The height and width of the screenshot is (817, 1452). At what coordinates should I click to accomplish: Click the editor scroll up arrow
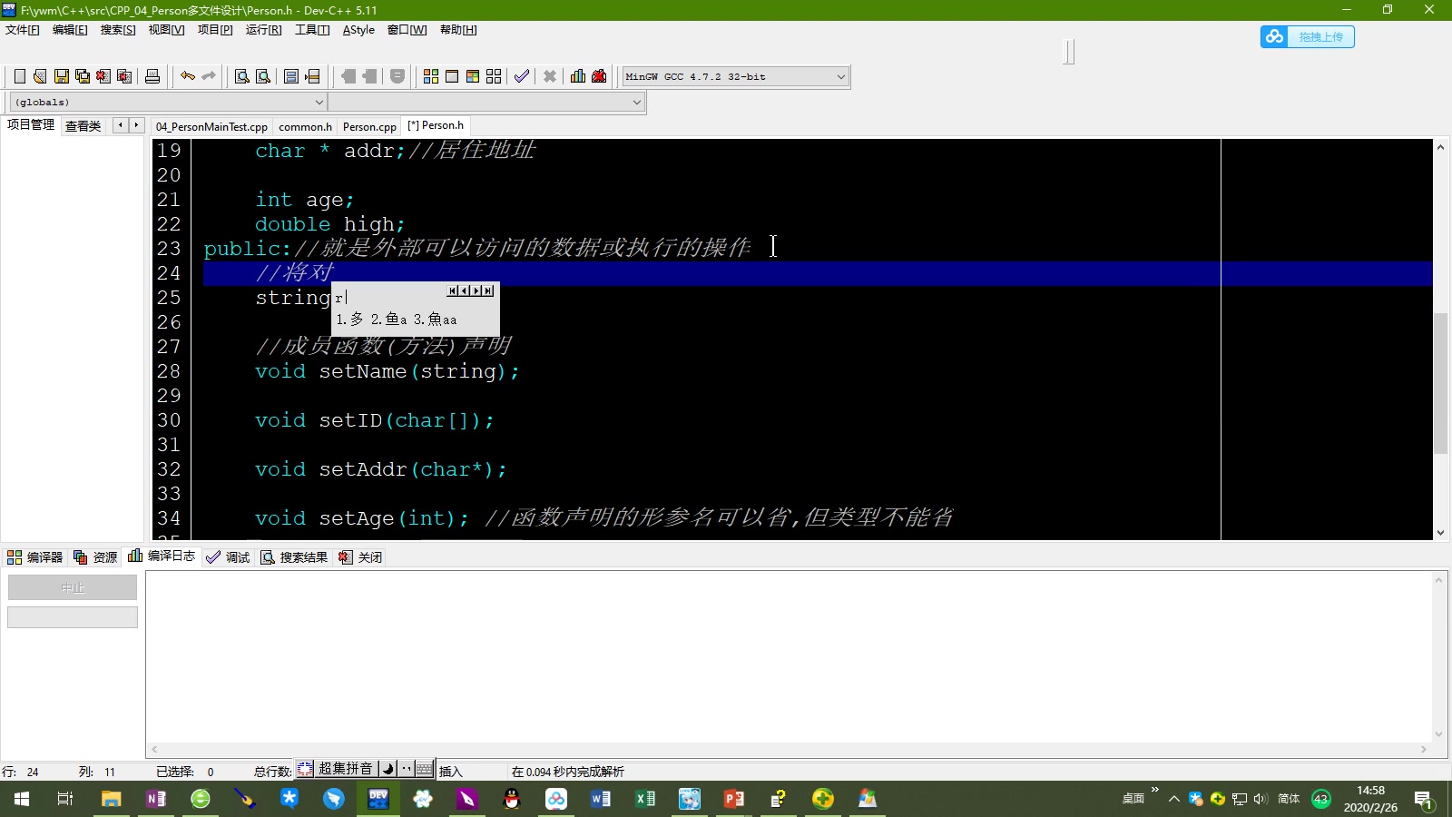[1440, 147]
